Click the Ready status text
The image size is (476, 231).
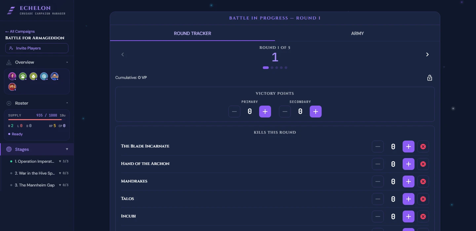pos(17,134)
